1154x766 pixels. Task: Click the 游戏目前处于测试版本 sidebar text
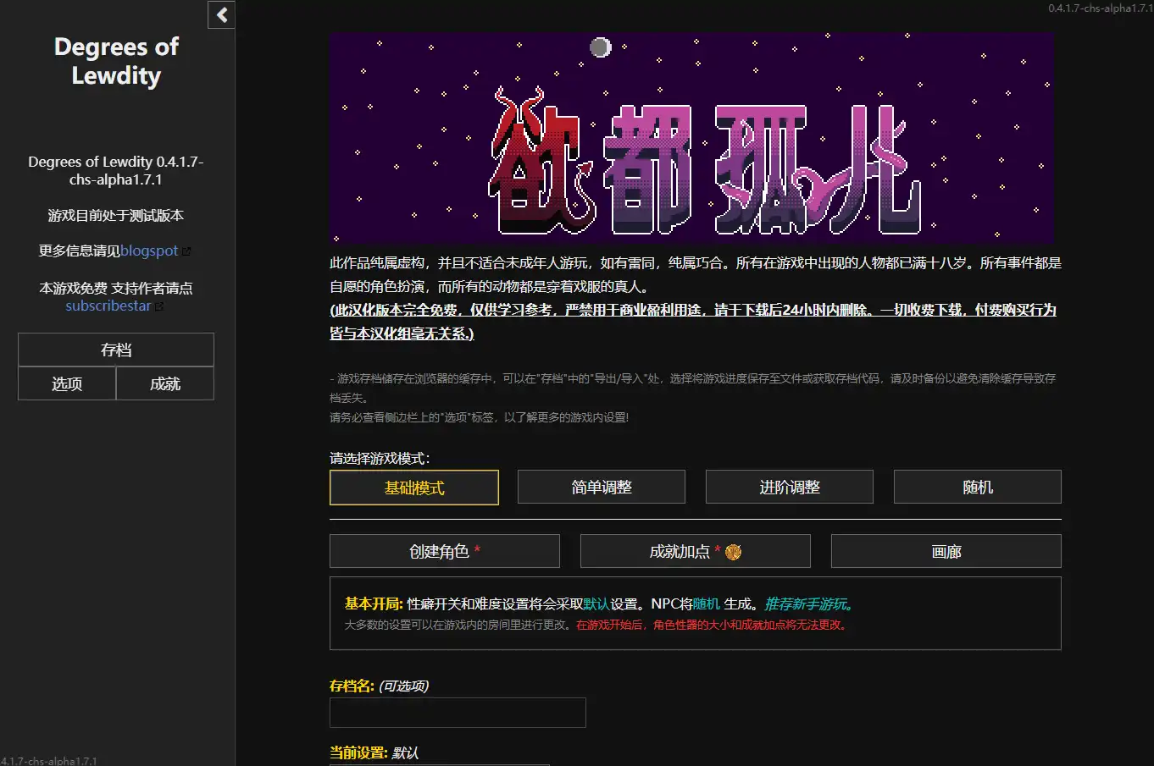point(116,215)
